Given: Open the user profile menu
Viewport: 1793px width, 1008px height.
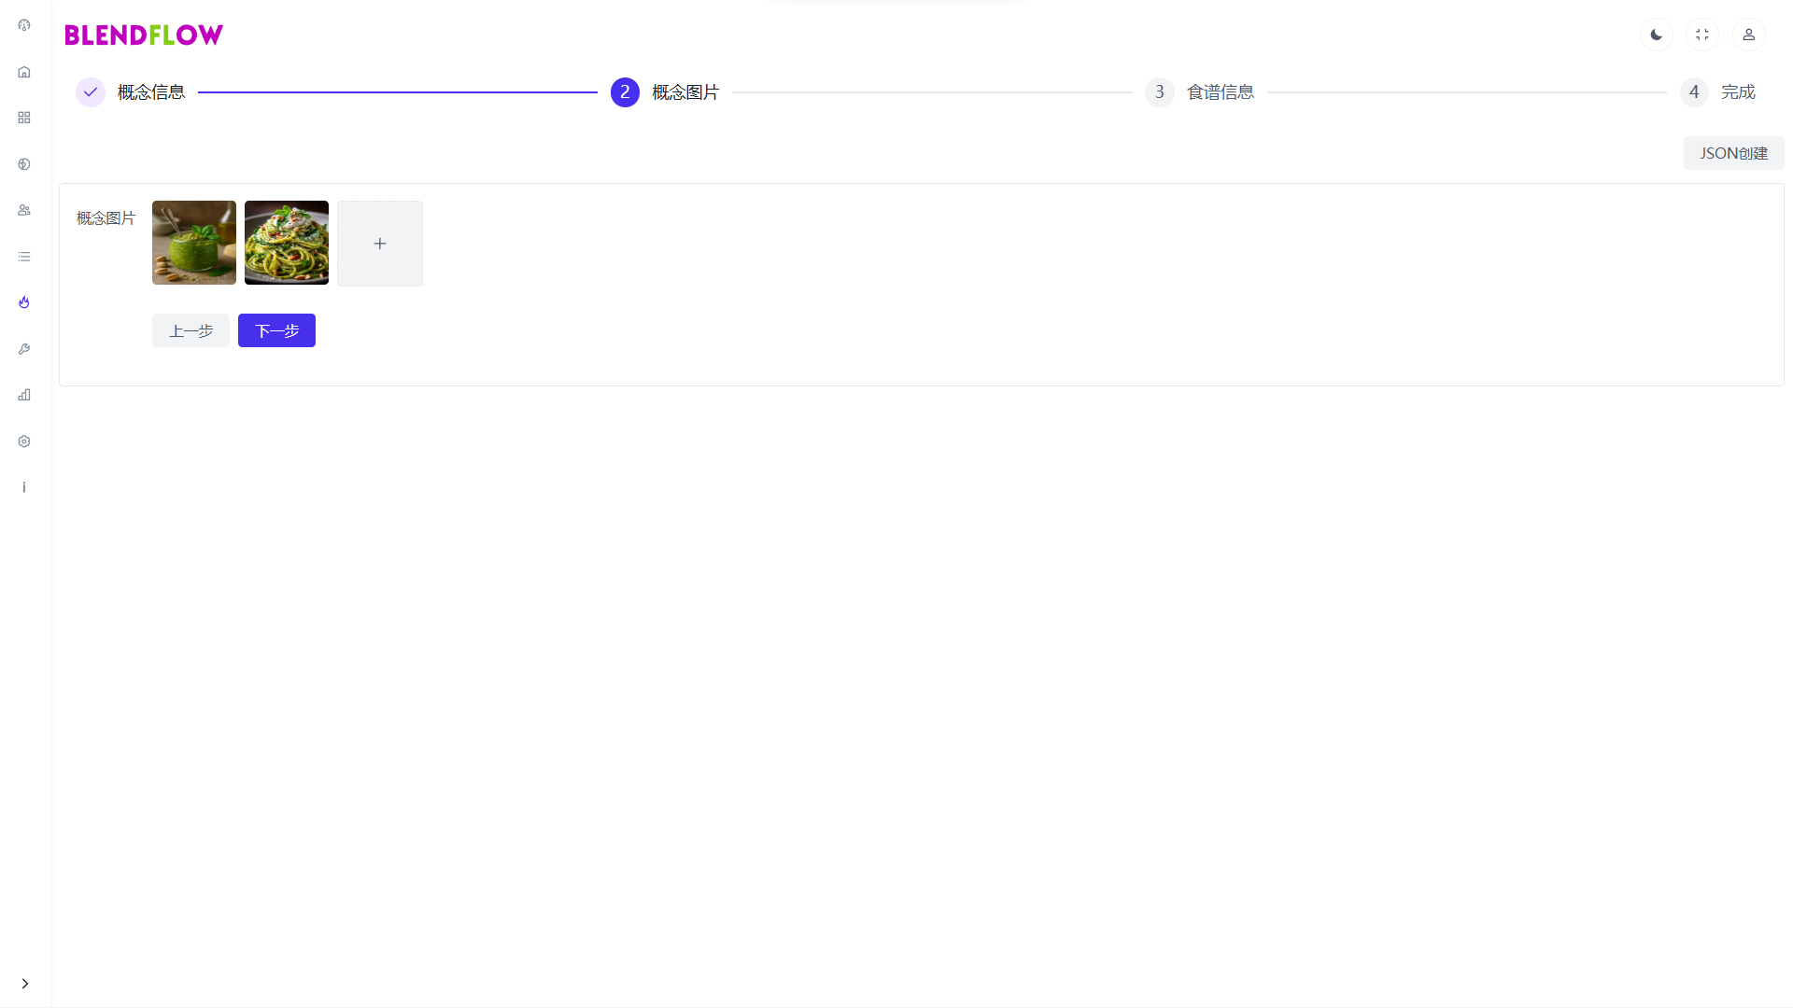Looking at the screenshot, I should [1748, 35].
